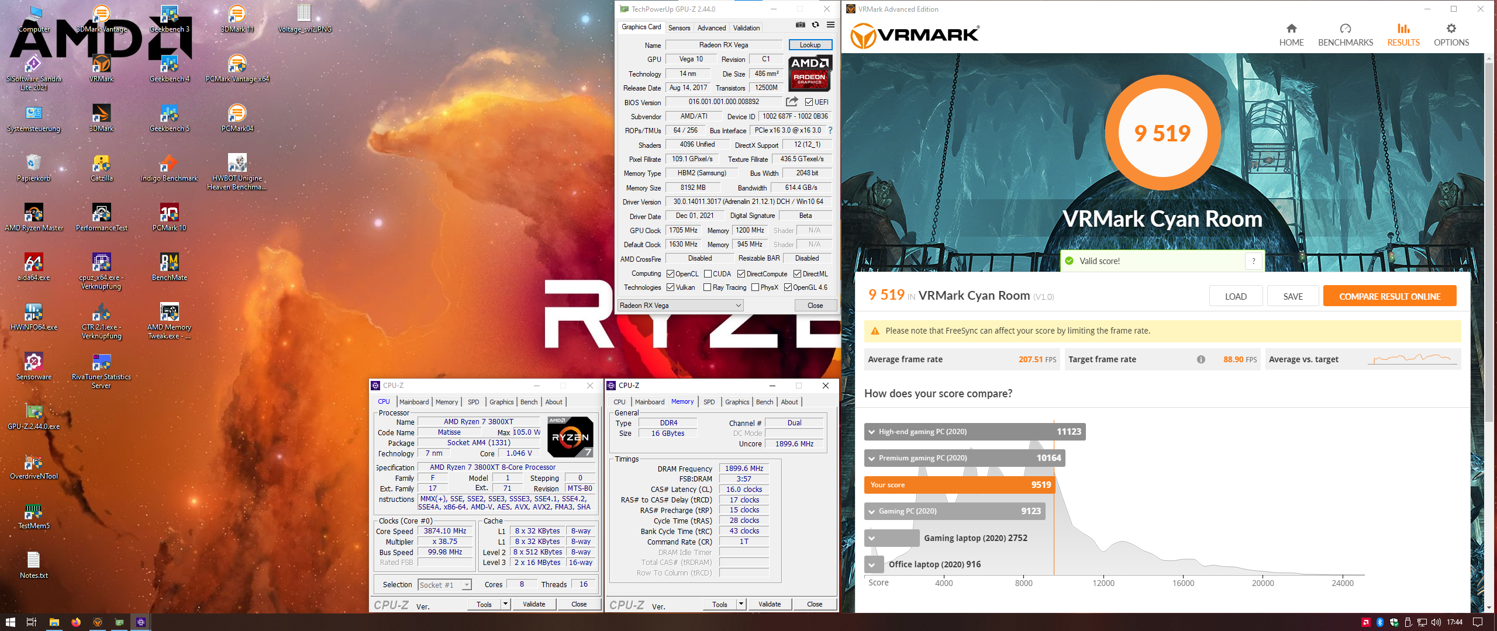
Task: Toggle the CUDA checkbox
Action: click(708, 273)
